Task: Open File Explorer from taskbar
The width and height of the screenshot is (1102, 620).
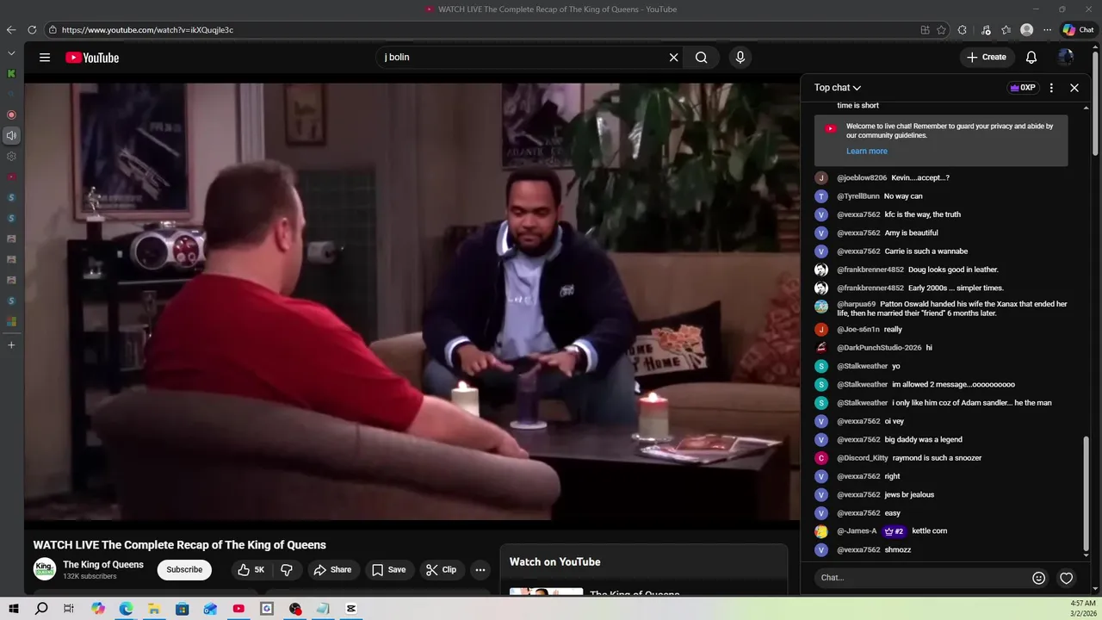Action: (154, 609)
